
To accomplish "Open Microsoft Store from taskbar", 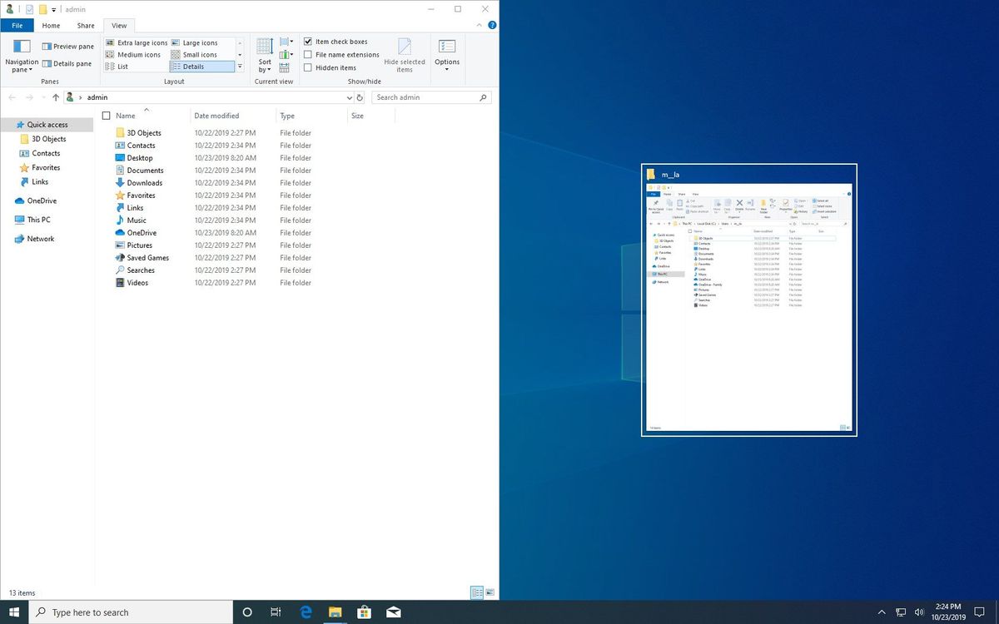I will tap(364, 612).
